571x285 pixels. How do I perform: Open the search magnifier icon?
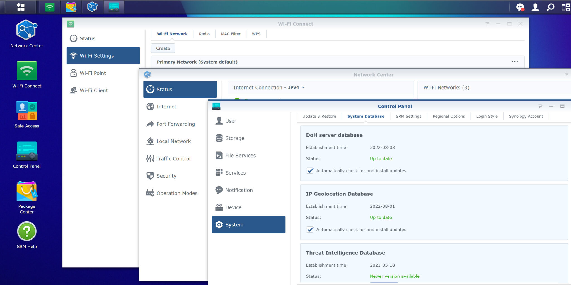pyautogui.click(x=550, y=7)
